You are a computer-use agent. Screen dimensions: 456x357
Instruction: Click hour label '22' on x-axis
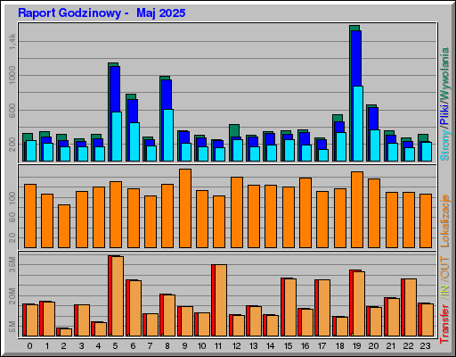pos(408,346)
